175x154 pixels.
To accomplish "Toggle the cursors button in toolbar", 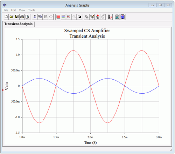I will [69, 17].
